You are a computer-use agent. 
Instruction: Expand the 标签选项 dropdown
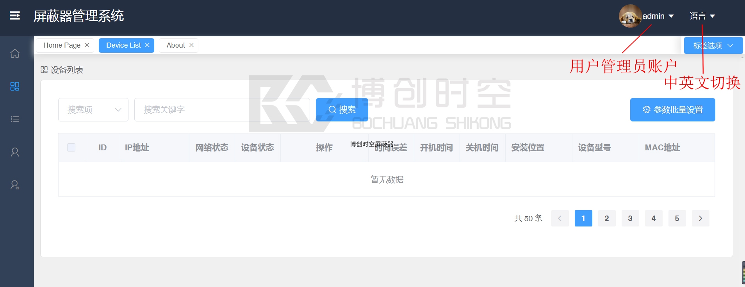pos(713,46)
